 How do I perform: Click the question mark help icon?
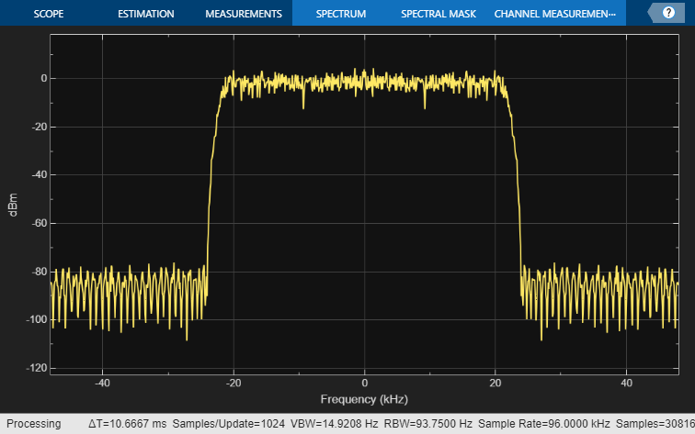[x=668, y=13]
